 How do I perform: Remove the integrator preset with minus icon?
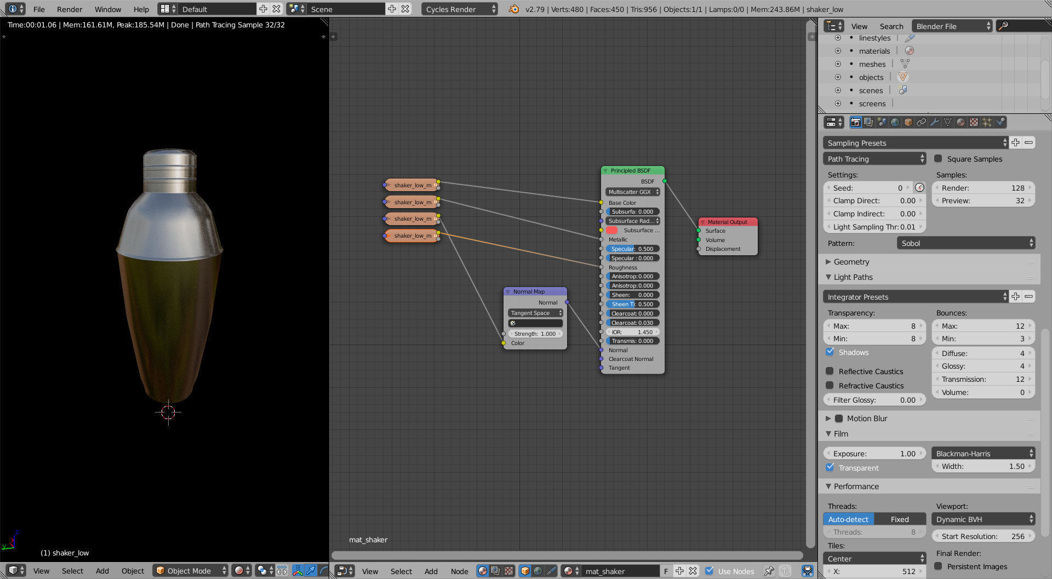[1028, 296]
